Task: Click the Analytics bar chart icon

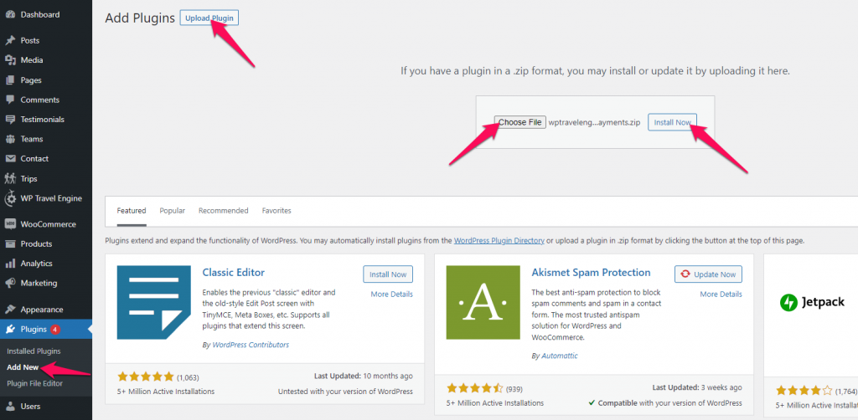Action: [x=10, y=264]
